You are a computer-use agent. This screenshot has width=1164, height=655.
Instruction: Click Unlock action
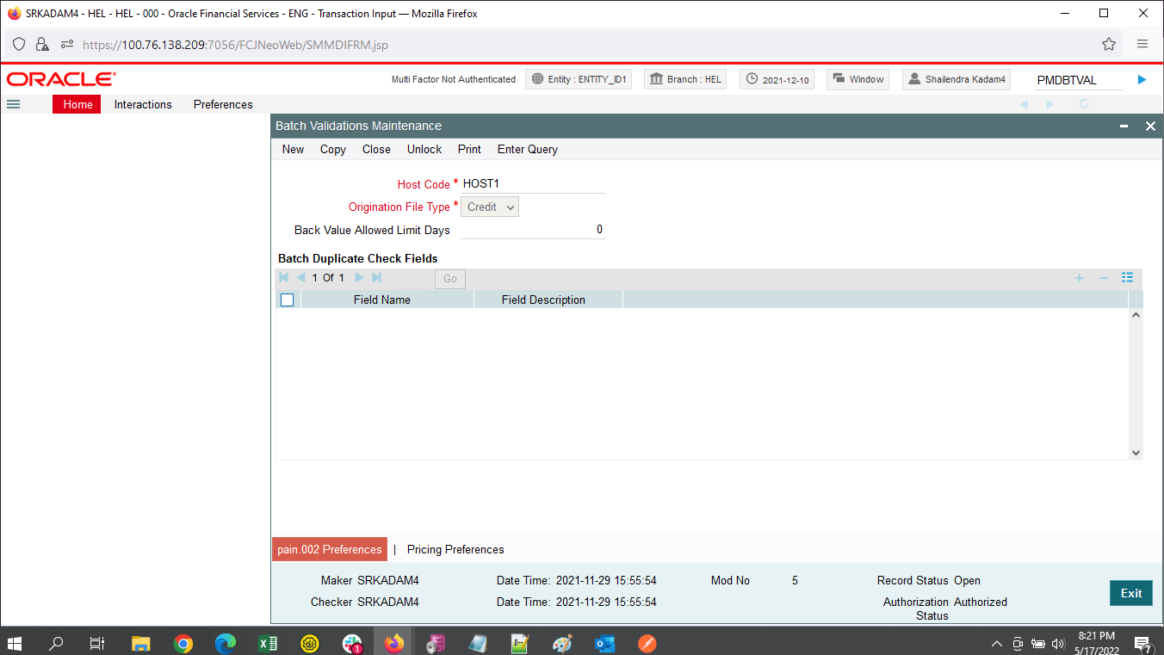point(424,149)
